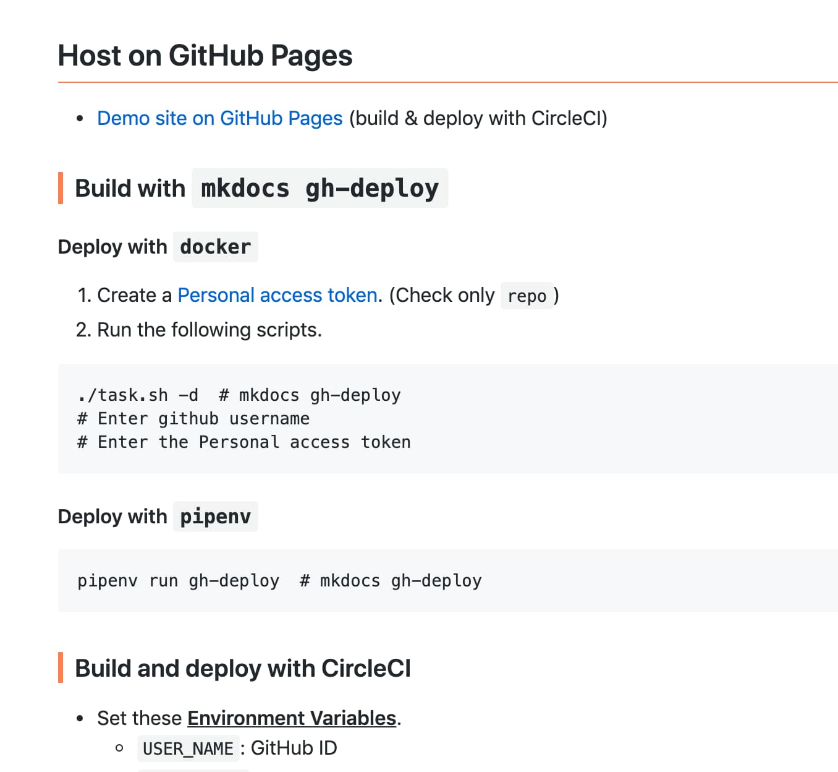Click the USER_NAME variable code tag

[188, 748]
